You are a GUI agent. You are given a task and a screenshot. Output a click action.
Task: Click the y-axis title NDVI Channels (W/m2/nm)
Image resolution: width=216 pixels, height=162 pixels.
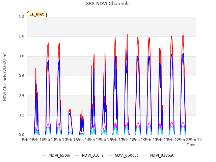pyautogui.click(x=5, y=77)
